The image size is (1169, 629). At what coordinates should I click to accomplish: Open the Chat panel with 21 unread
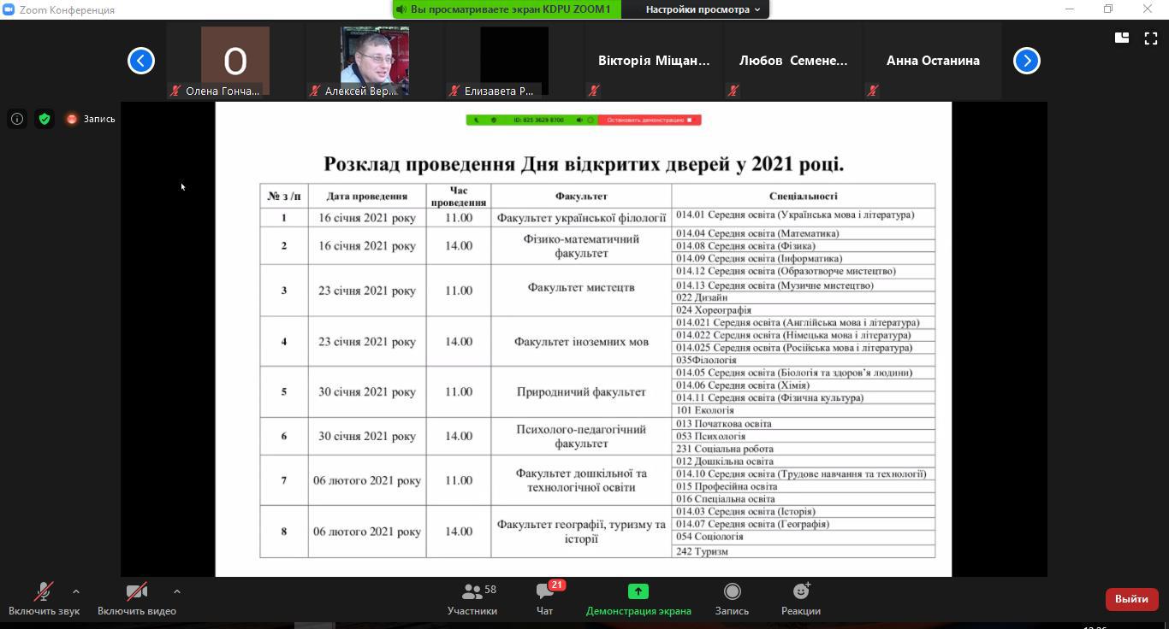click(544, 591)
